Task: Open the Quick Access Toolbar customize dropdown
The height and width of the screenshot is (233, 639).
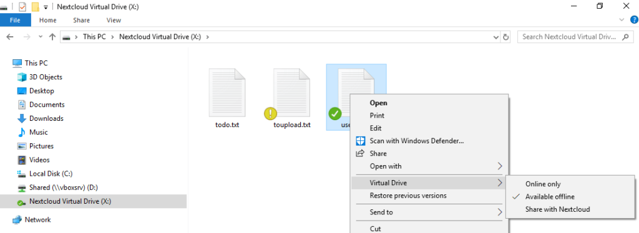Action: coord(46,7)
